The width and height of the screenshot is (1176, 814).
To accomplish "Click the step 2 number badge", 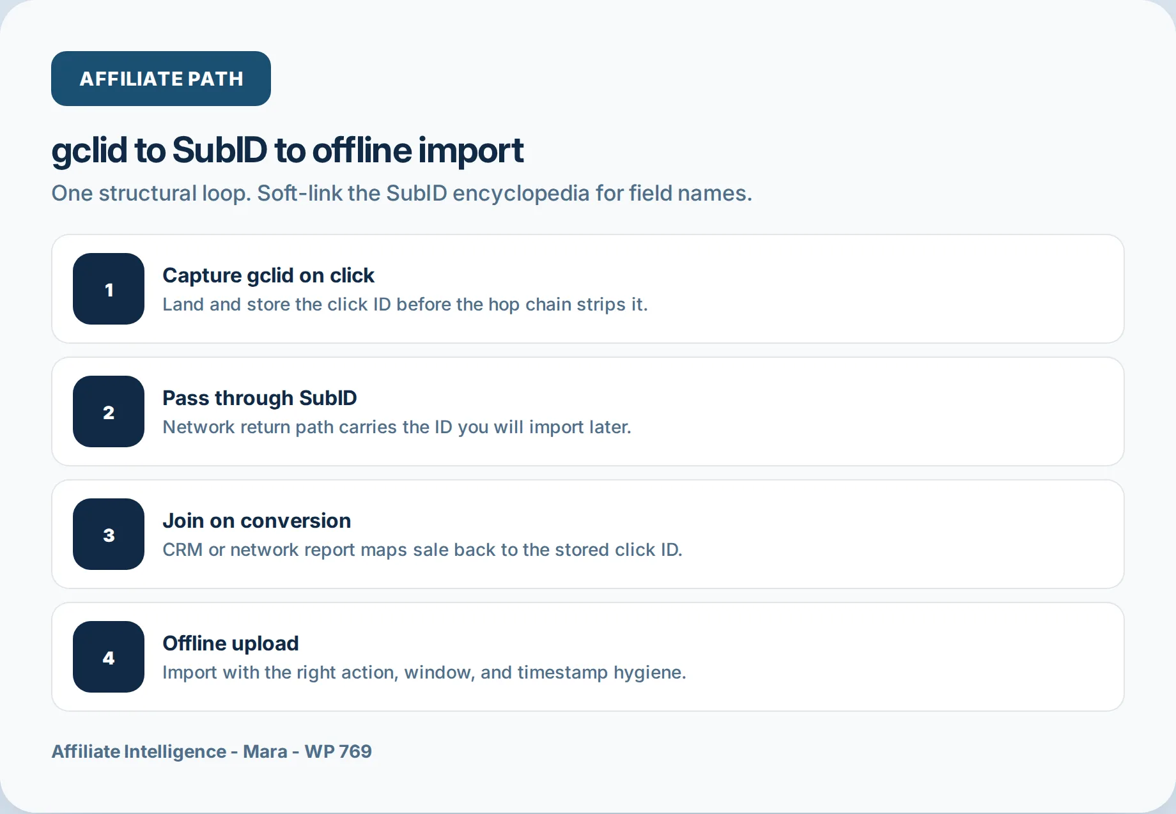I will (x=109, y=411).
